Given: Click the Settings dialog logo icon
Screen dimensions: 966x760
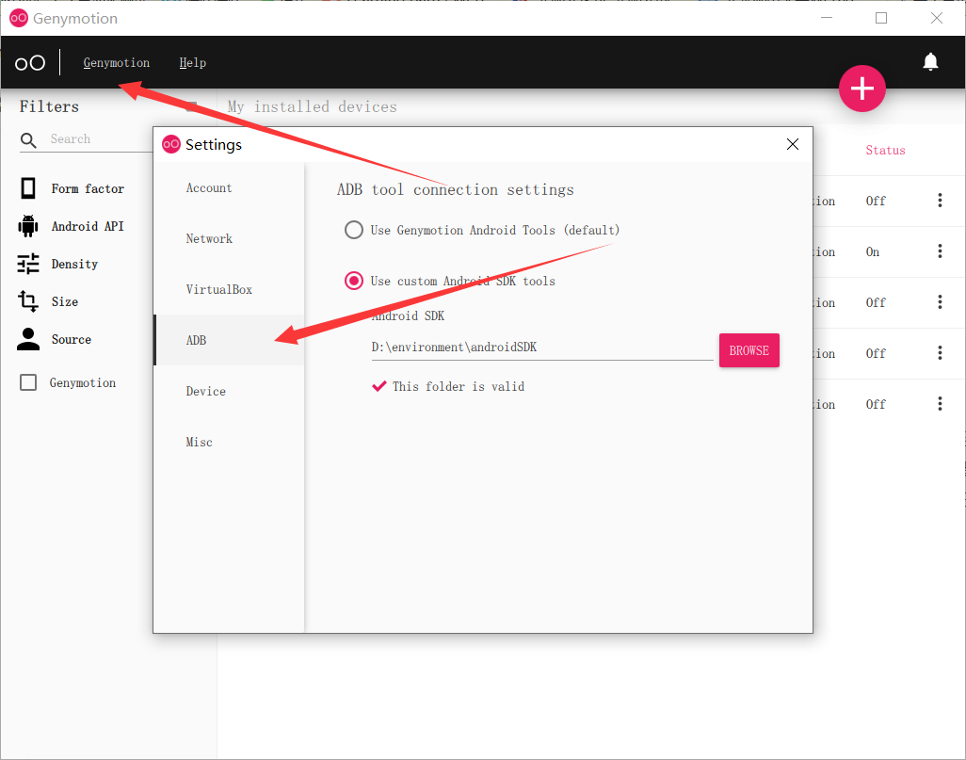Looking at the screenshot, I should click(x=170, y=144).
